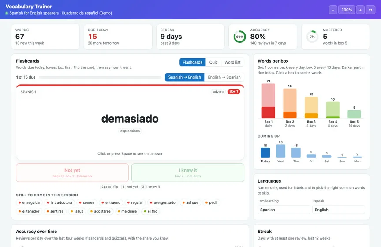Click the Due Today 15 stat card
This screenshot has width=381, height=247.
pyautogui.click(x=118, y=37)
